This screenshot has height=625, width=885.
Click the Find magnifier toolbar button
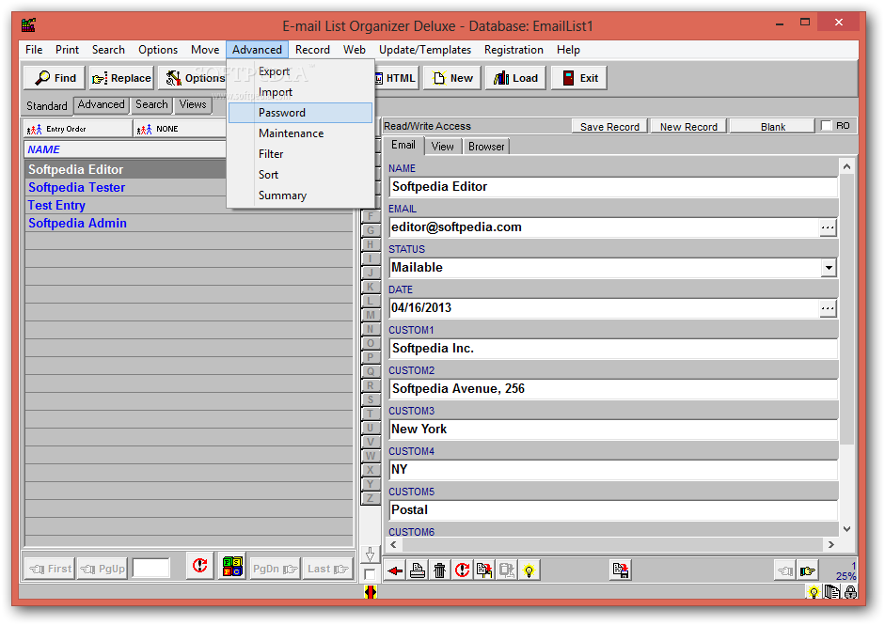[x=55, y=78]
